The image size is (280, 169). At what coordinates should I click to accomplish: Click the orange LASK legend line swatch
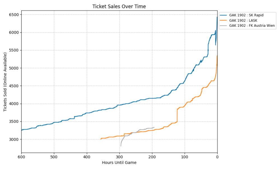tap(224, 20)
